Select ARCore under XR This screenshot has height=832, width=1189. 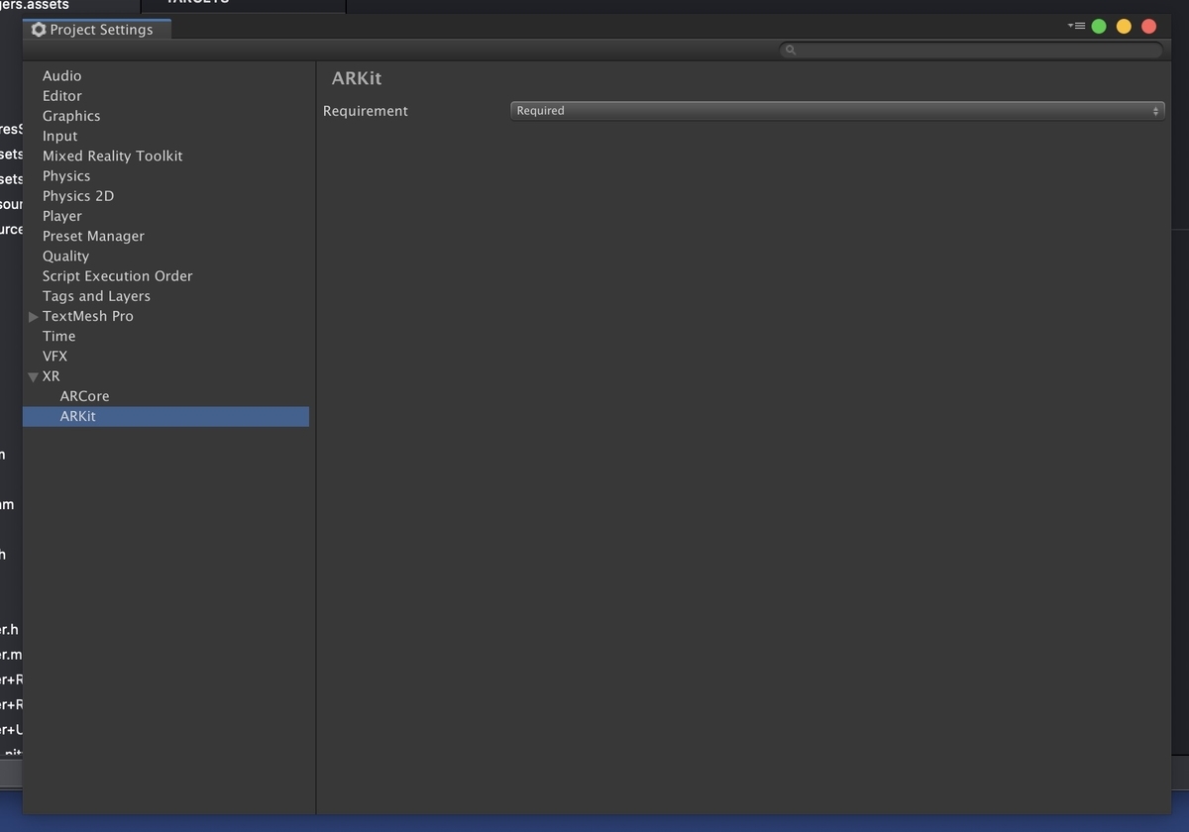[x=84, y=396]
